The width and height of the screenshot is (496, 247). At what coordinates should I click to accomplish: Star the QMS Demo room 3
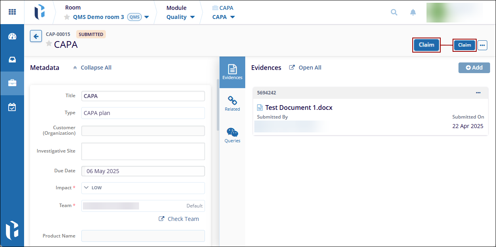click(x=67, y=17)
